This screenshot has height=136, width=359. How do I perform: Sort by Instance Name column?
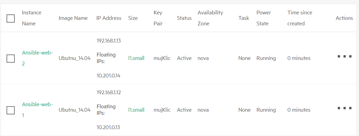pyautogui.click(x=32, y=18)
